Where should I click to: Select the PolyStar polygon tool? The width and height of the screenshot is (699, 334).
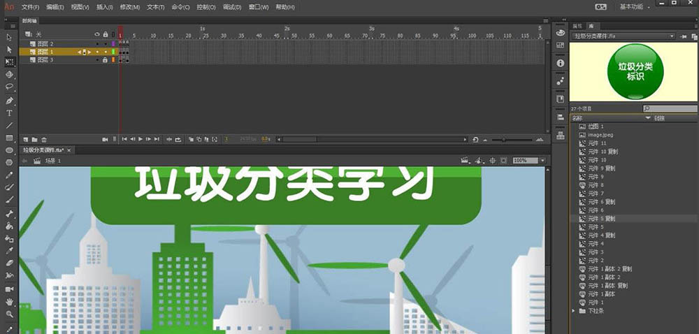coord(9,163)
